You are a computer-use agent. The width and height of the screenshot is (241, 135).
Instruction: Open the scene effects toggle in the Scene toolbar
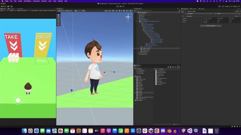[120, 11]
